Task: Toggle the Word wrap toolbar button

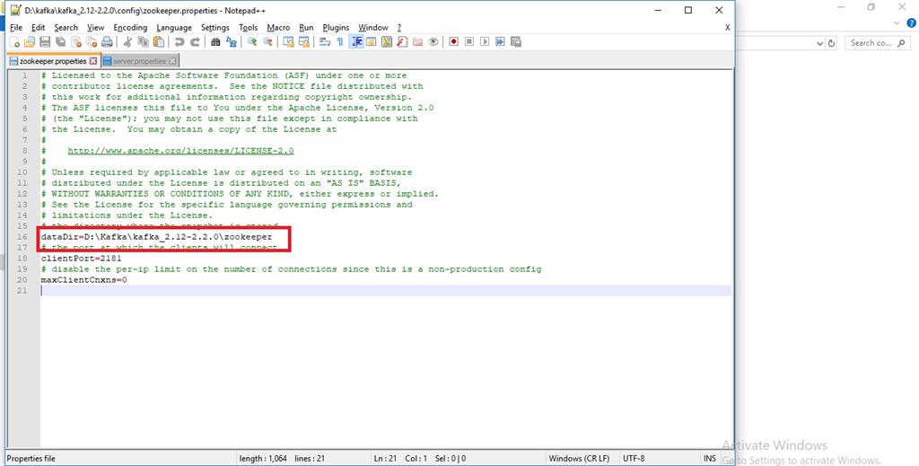Action: coord(325,42)
